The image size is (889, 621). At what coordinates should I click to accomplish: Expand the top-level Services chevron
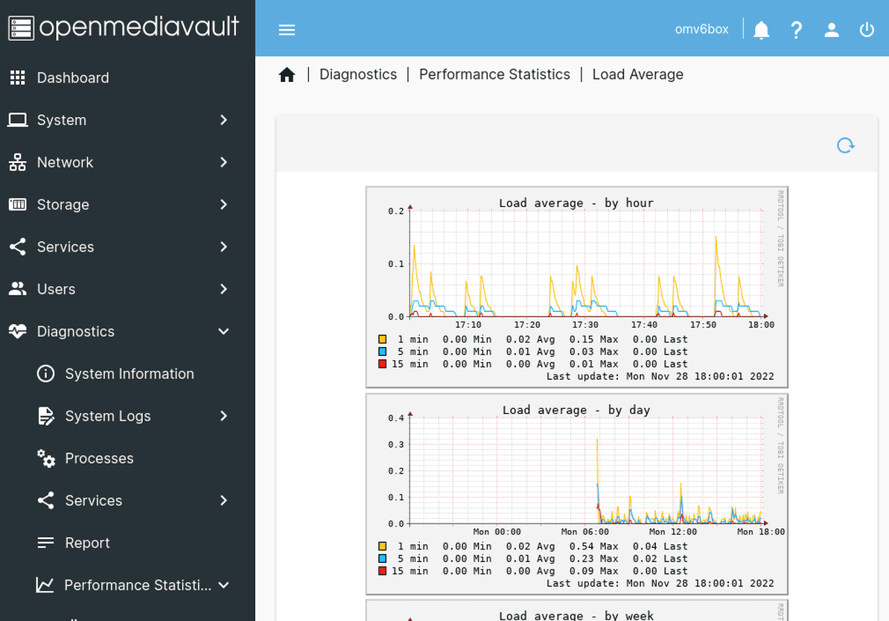tap(224, 246)
